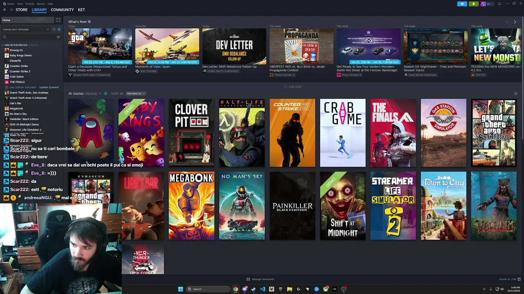Collapse the Uncategorized games category
This screenshot has height=294, width=524.
point(3,45)
